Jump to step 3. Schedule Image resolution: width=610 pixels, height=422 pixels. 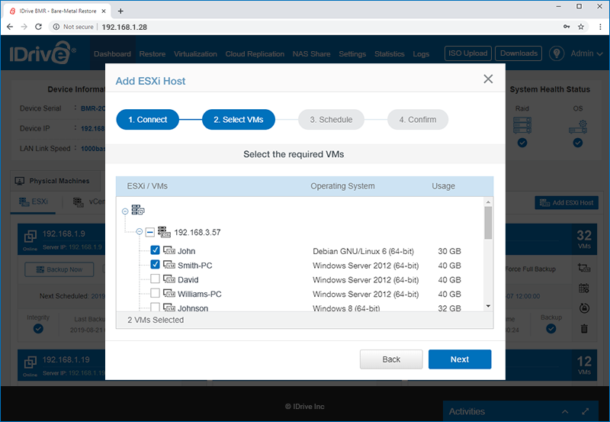click(x=331, y=120)
